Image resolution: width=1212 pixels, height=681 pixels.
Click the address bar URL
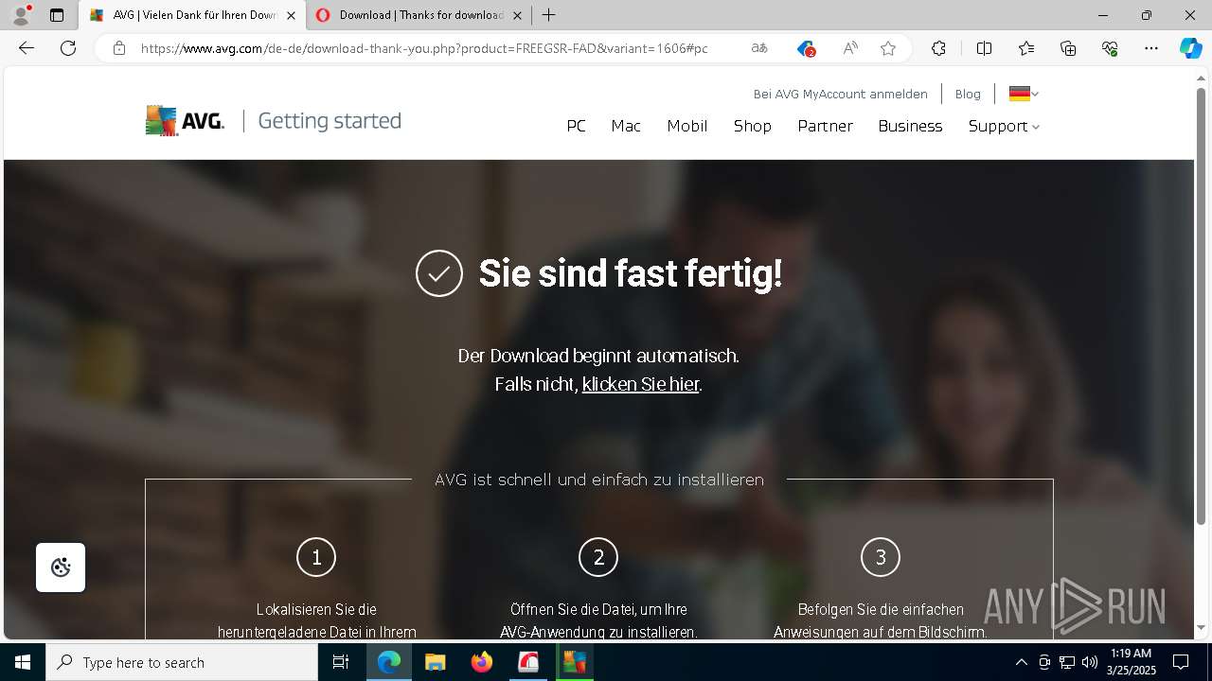[424, 48]
